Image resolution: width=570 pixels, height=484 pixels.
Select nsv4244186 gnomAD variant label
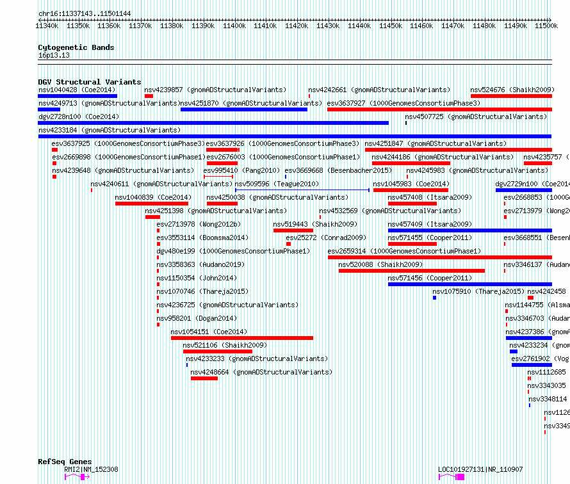tap(443, 157)
